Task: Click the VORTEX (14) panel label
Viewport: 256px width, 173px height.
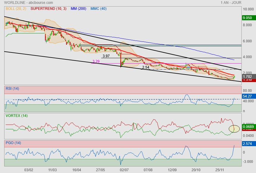Action: coord(16,115)
